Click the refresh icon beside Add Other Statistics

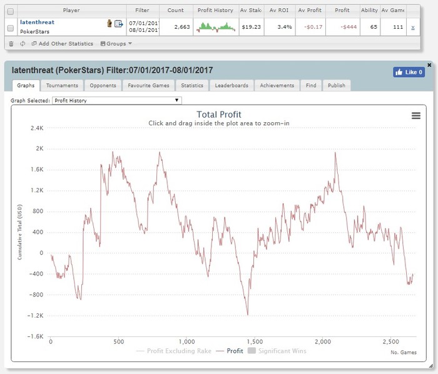click(23, 44)
